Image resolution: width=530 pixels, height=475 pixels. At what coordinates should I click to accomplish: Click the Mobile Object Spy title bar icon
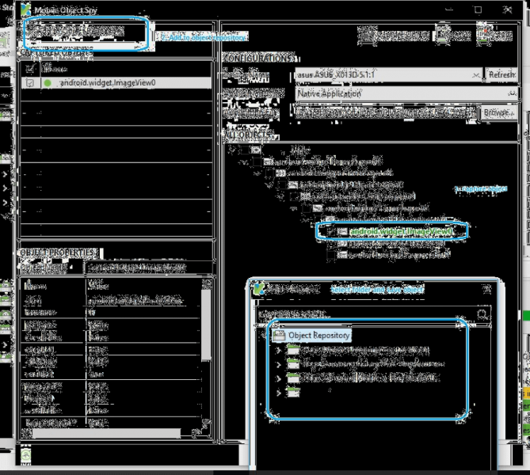tap(26, 9)
